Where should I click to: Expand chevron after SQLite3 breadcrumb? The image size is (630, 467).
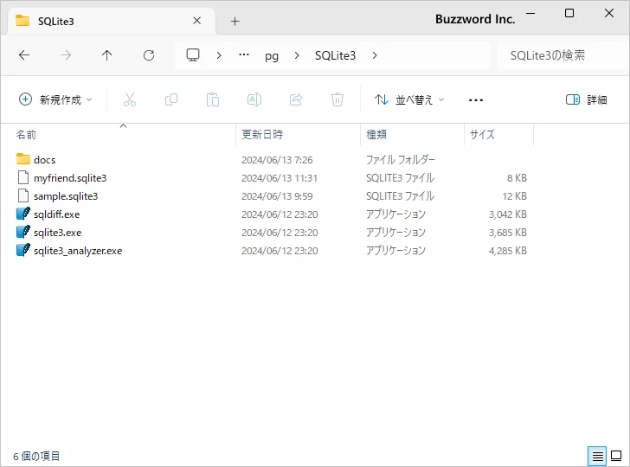coord(375,55)
